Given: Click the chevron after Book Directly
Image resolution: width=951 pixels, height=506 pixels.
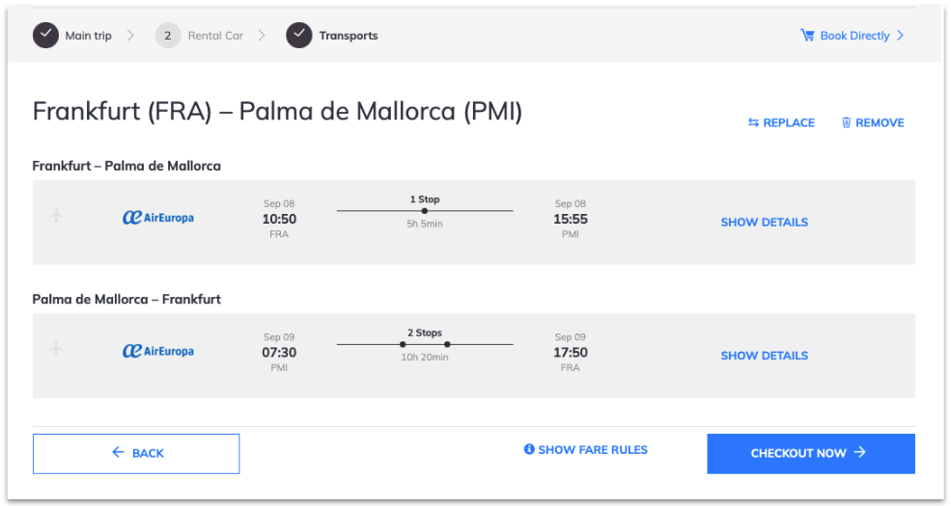Looking at the screenshot, I should 900,35.
